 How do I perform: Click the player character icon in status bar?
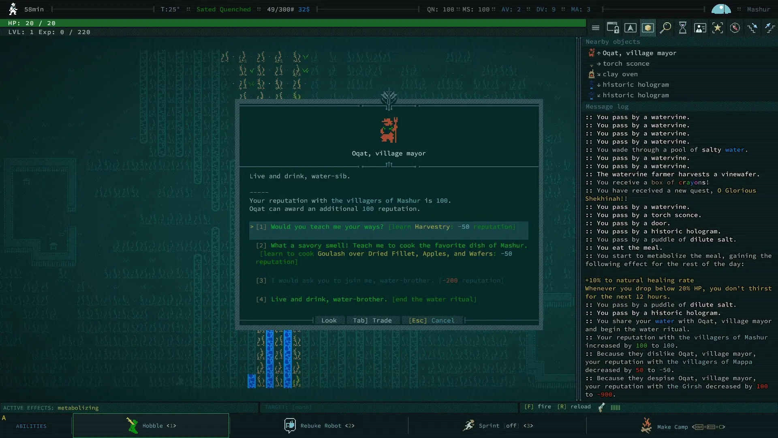point(13,9)
